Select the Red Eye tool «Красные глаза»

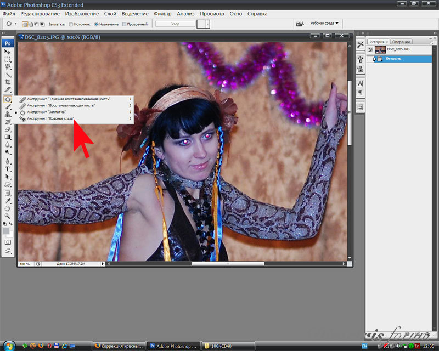(53, 118)
